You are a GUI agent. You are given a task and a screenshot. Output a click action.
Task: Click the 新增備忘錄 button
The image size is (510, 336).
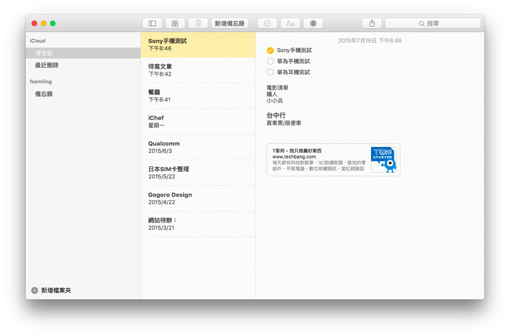point(229,23)
